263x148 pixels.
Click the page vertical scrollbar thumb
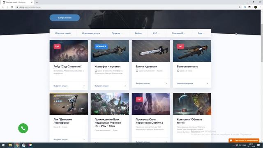click(262, 43)
